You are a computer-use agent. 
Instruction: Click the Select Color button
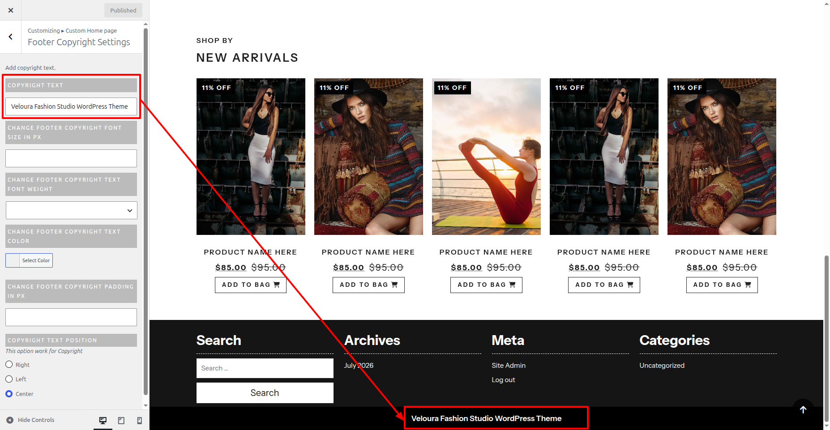pos(36,260)
